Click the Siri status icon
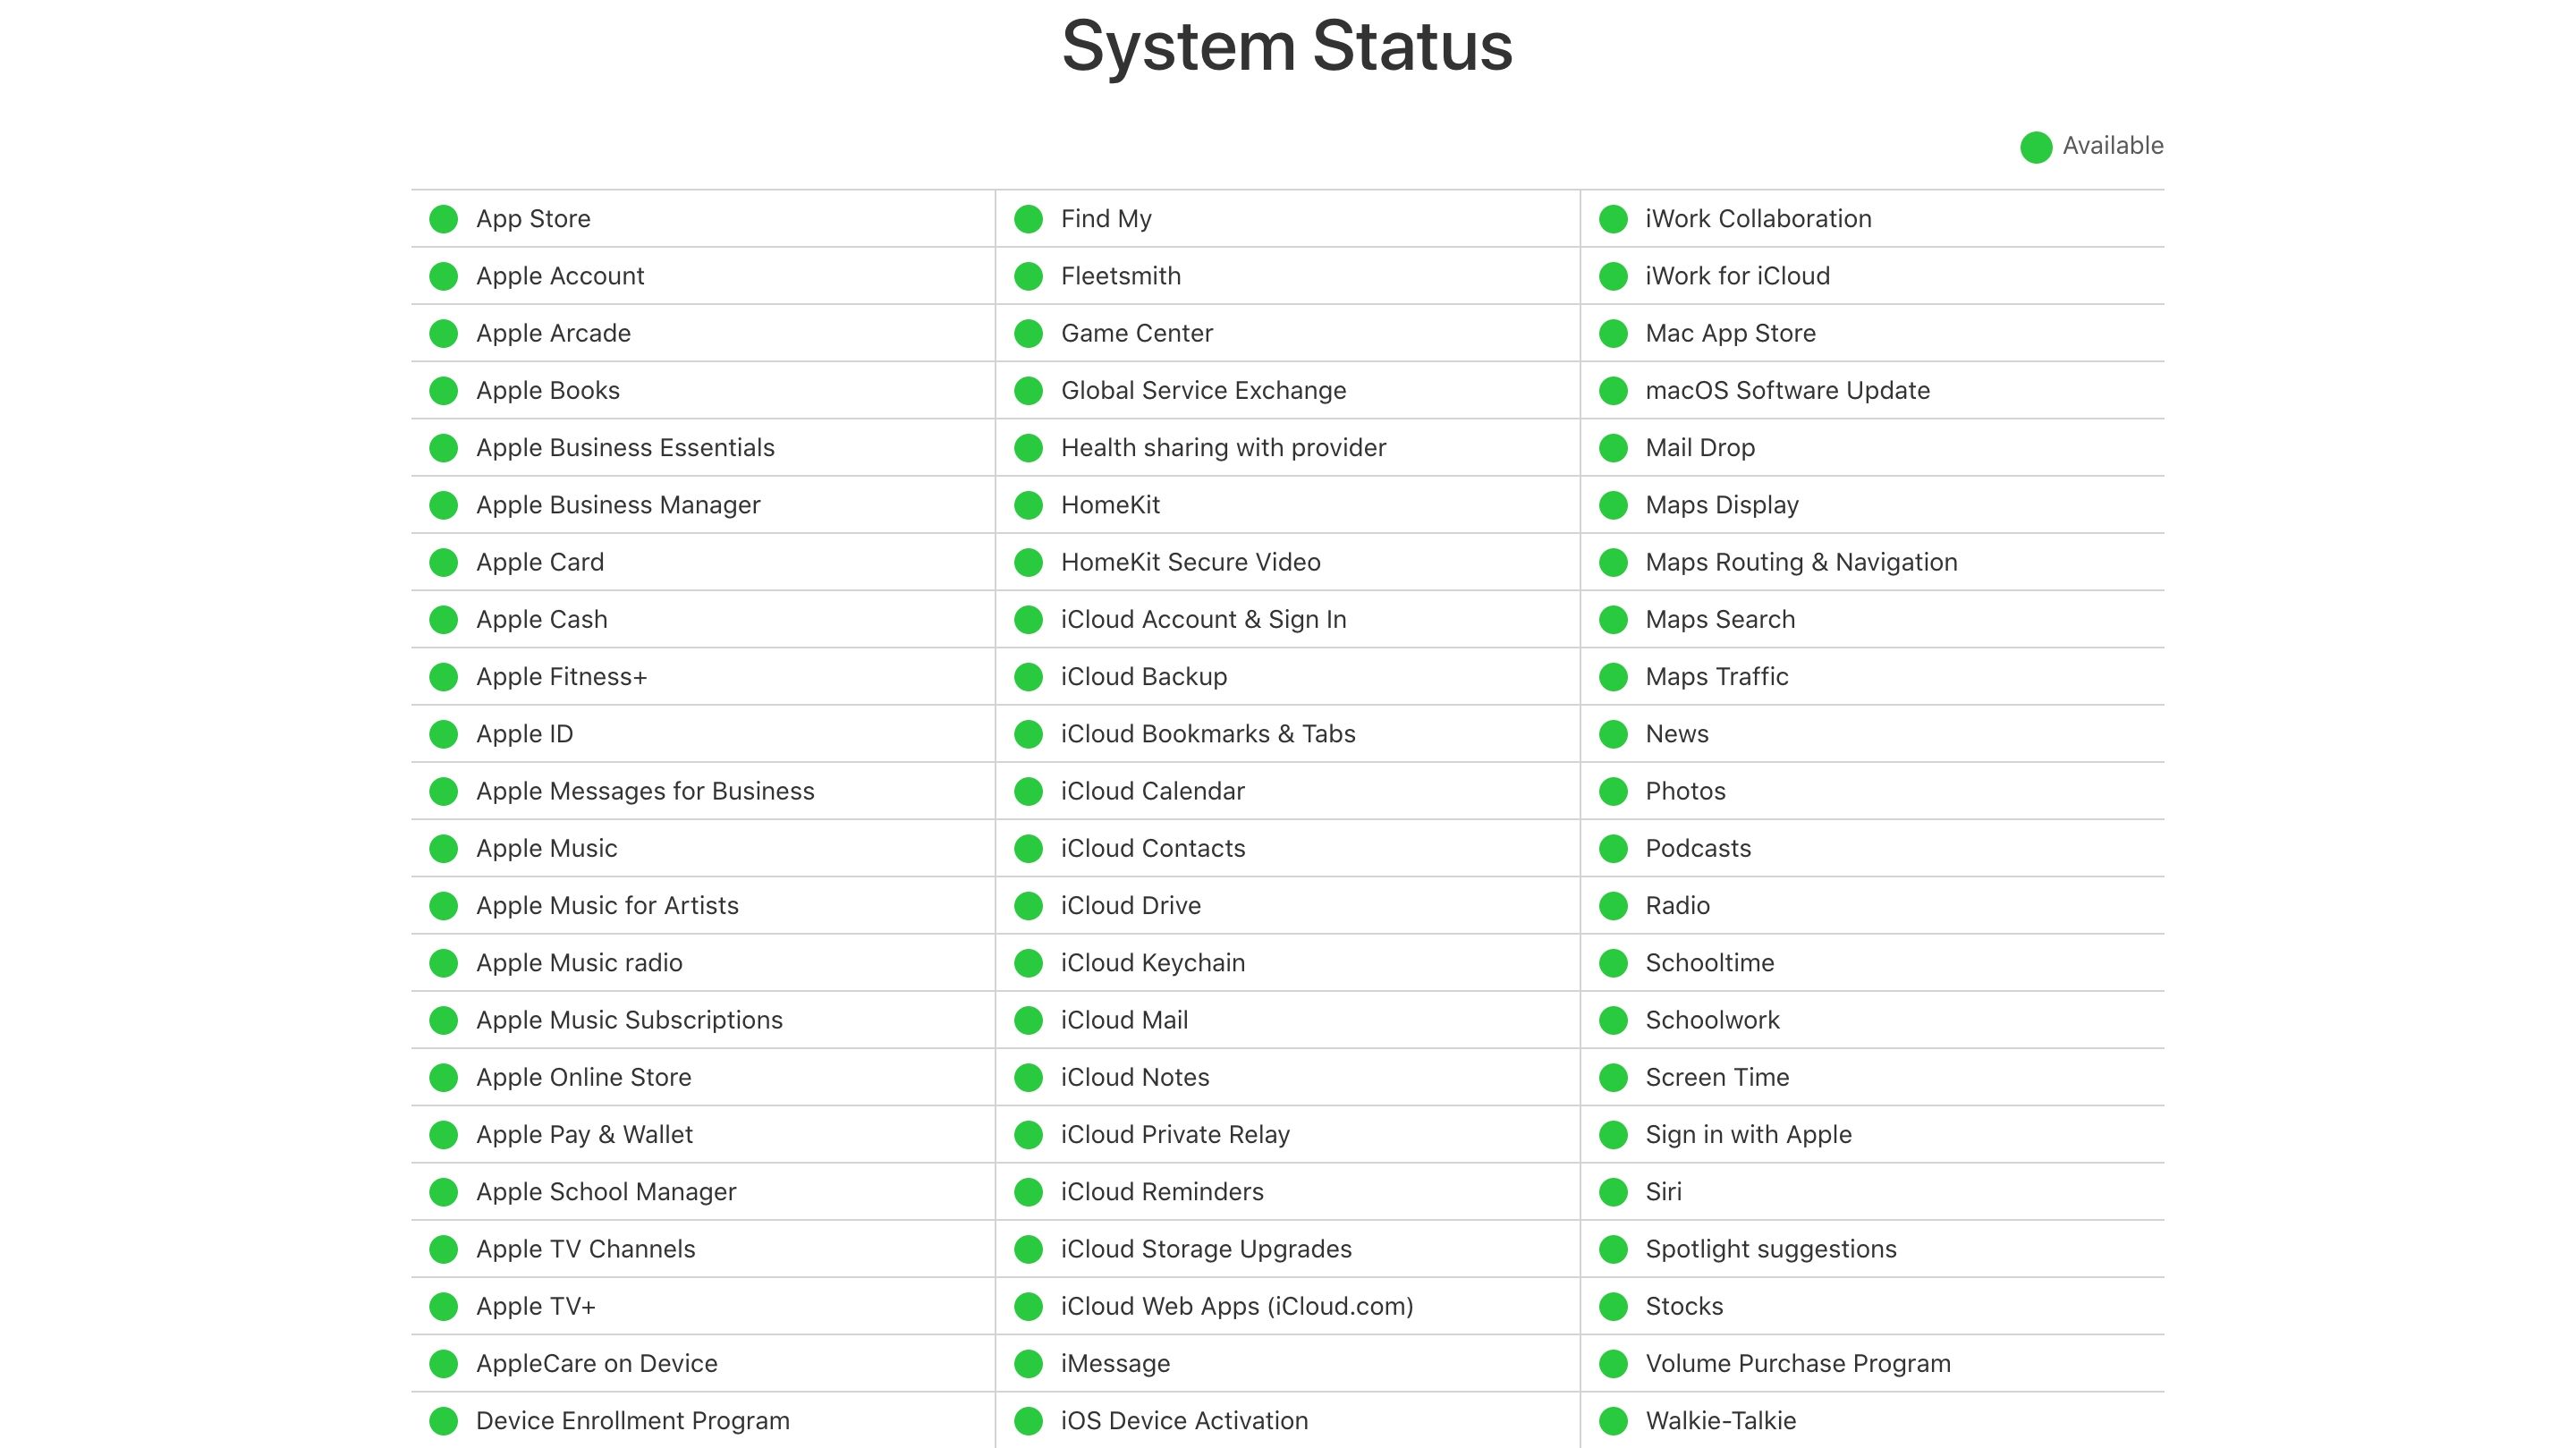The width and height of the screenshot is (2576, 1448). pyautogui.click(x=1614, y=1190)
